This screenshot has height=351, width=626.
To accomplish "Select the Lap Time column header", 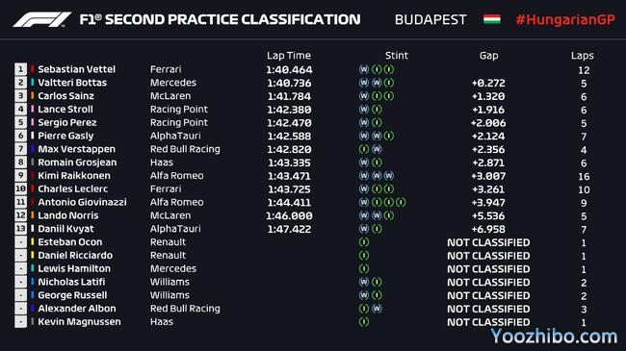I will coord(289,56).
